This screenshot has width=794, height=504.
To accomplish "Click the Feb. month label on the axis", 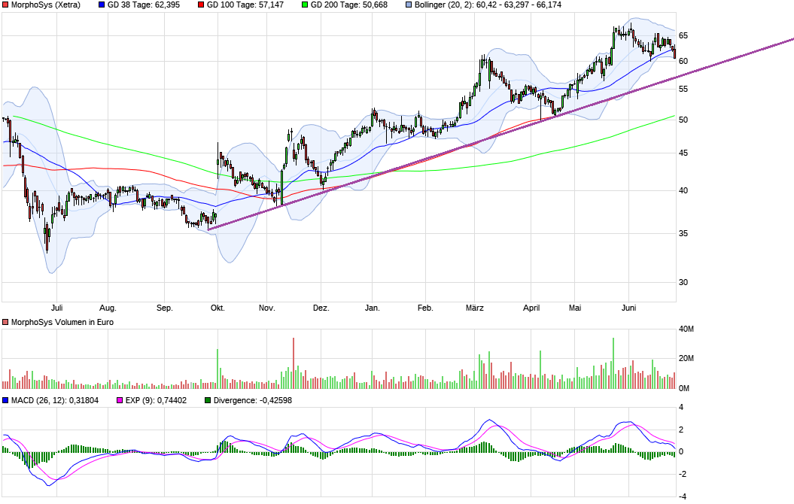I will [425, 308].
